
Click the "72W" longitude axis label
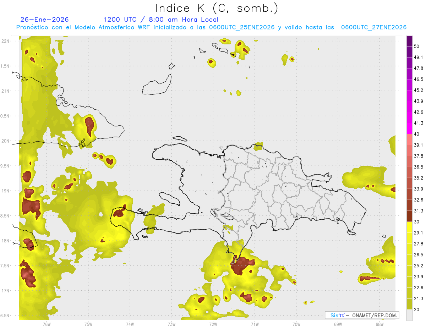pos(213,324)
